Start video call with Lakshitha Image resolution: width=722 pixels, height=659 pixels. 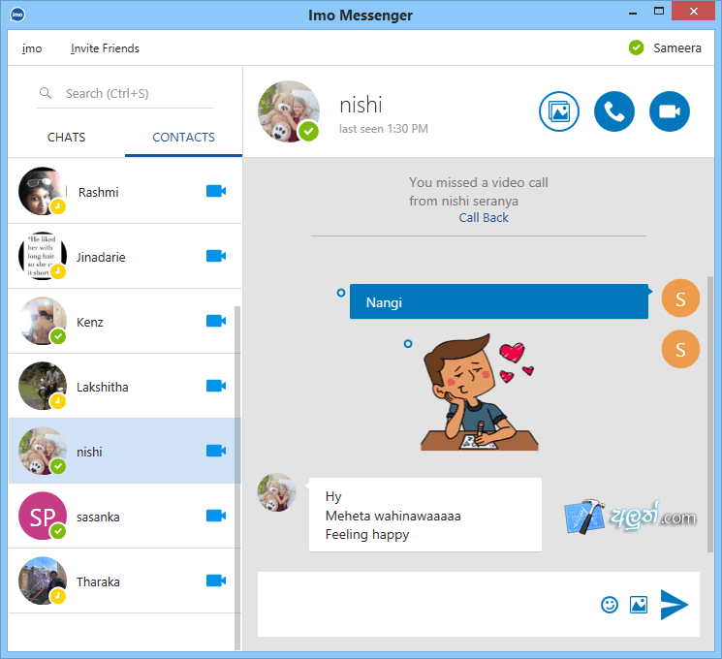click(x=216, y=386)
